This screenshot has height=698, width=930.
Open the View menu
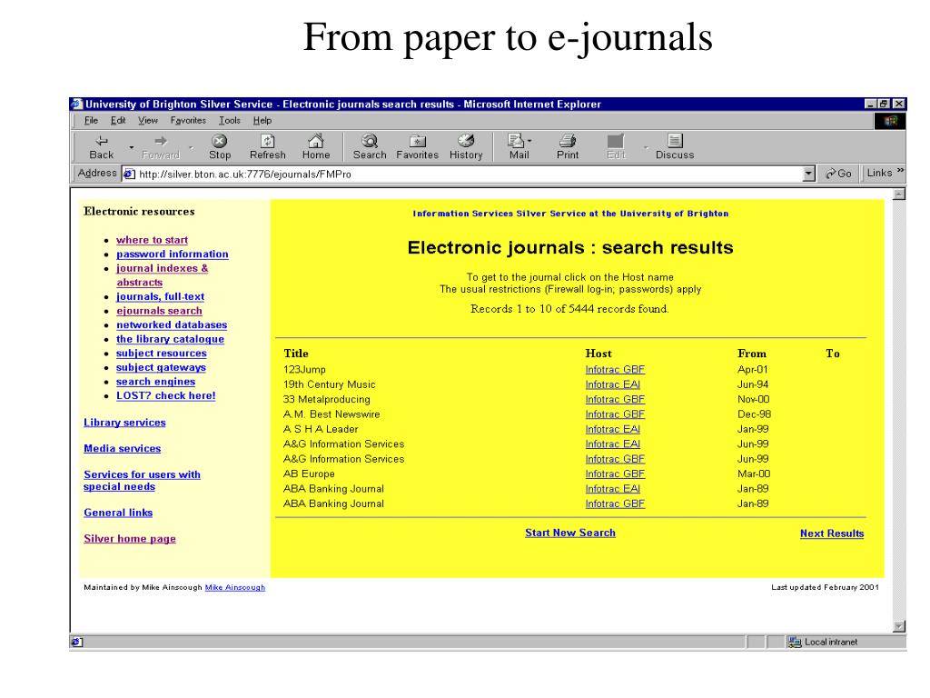point(148,121)
